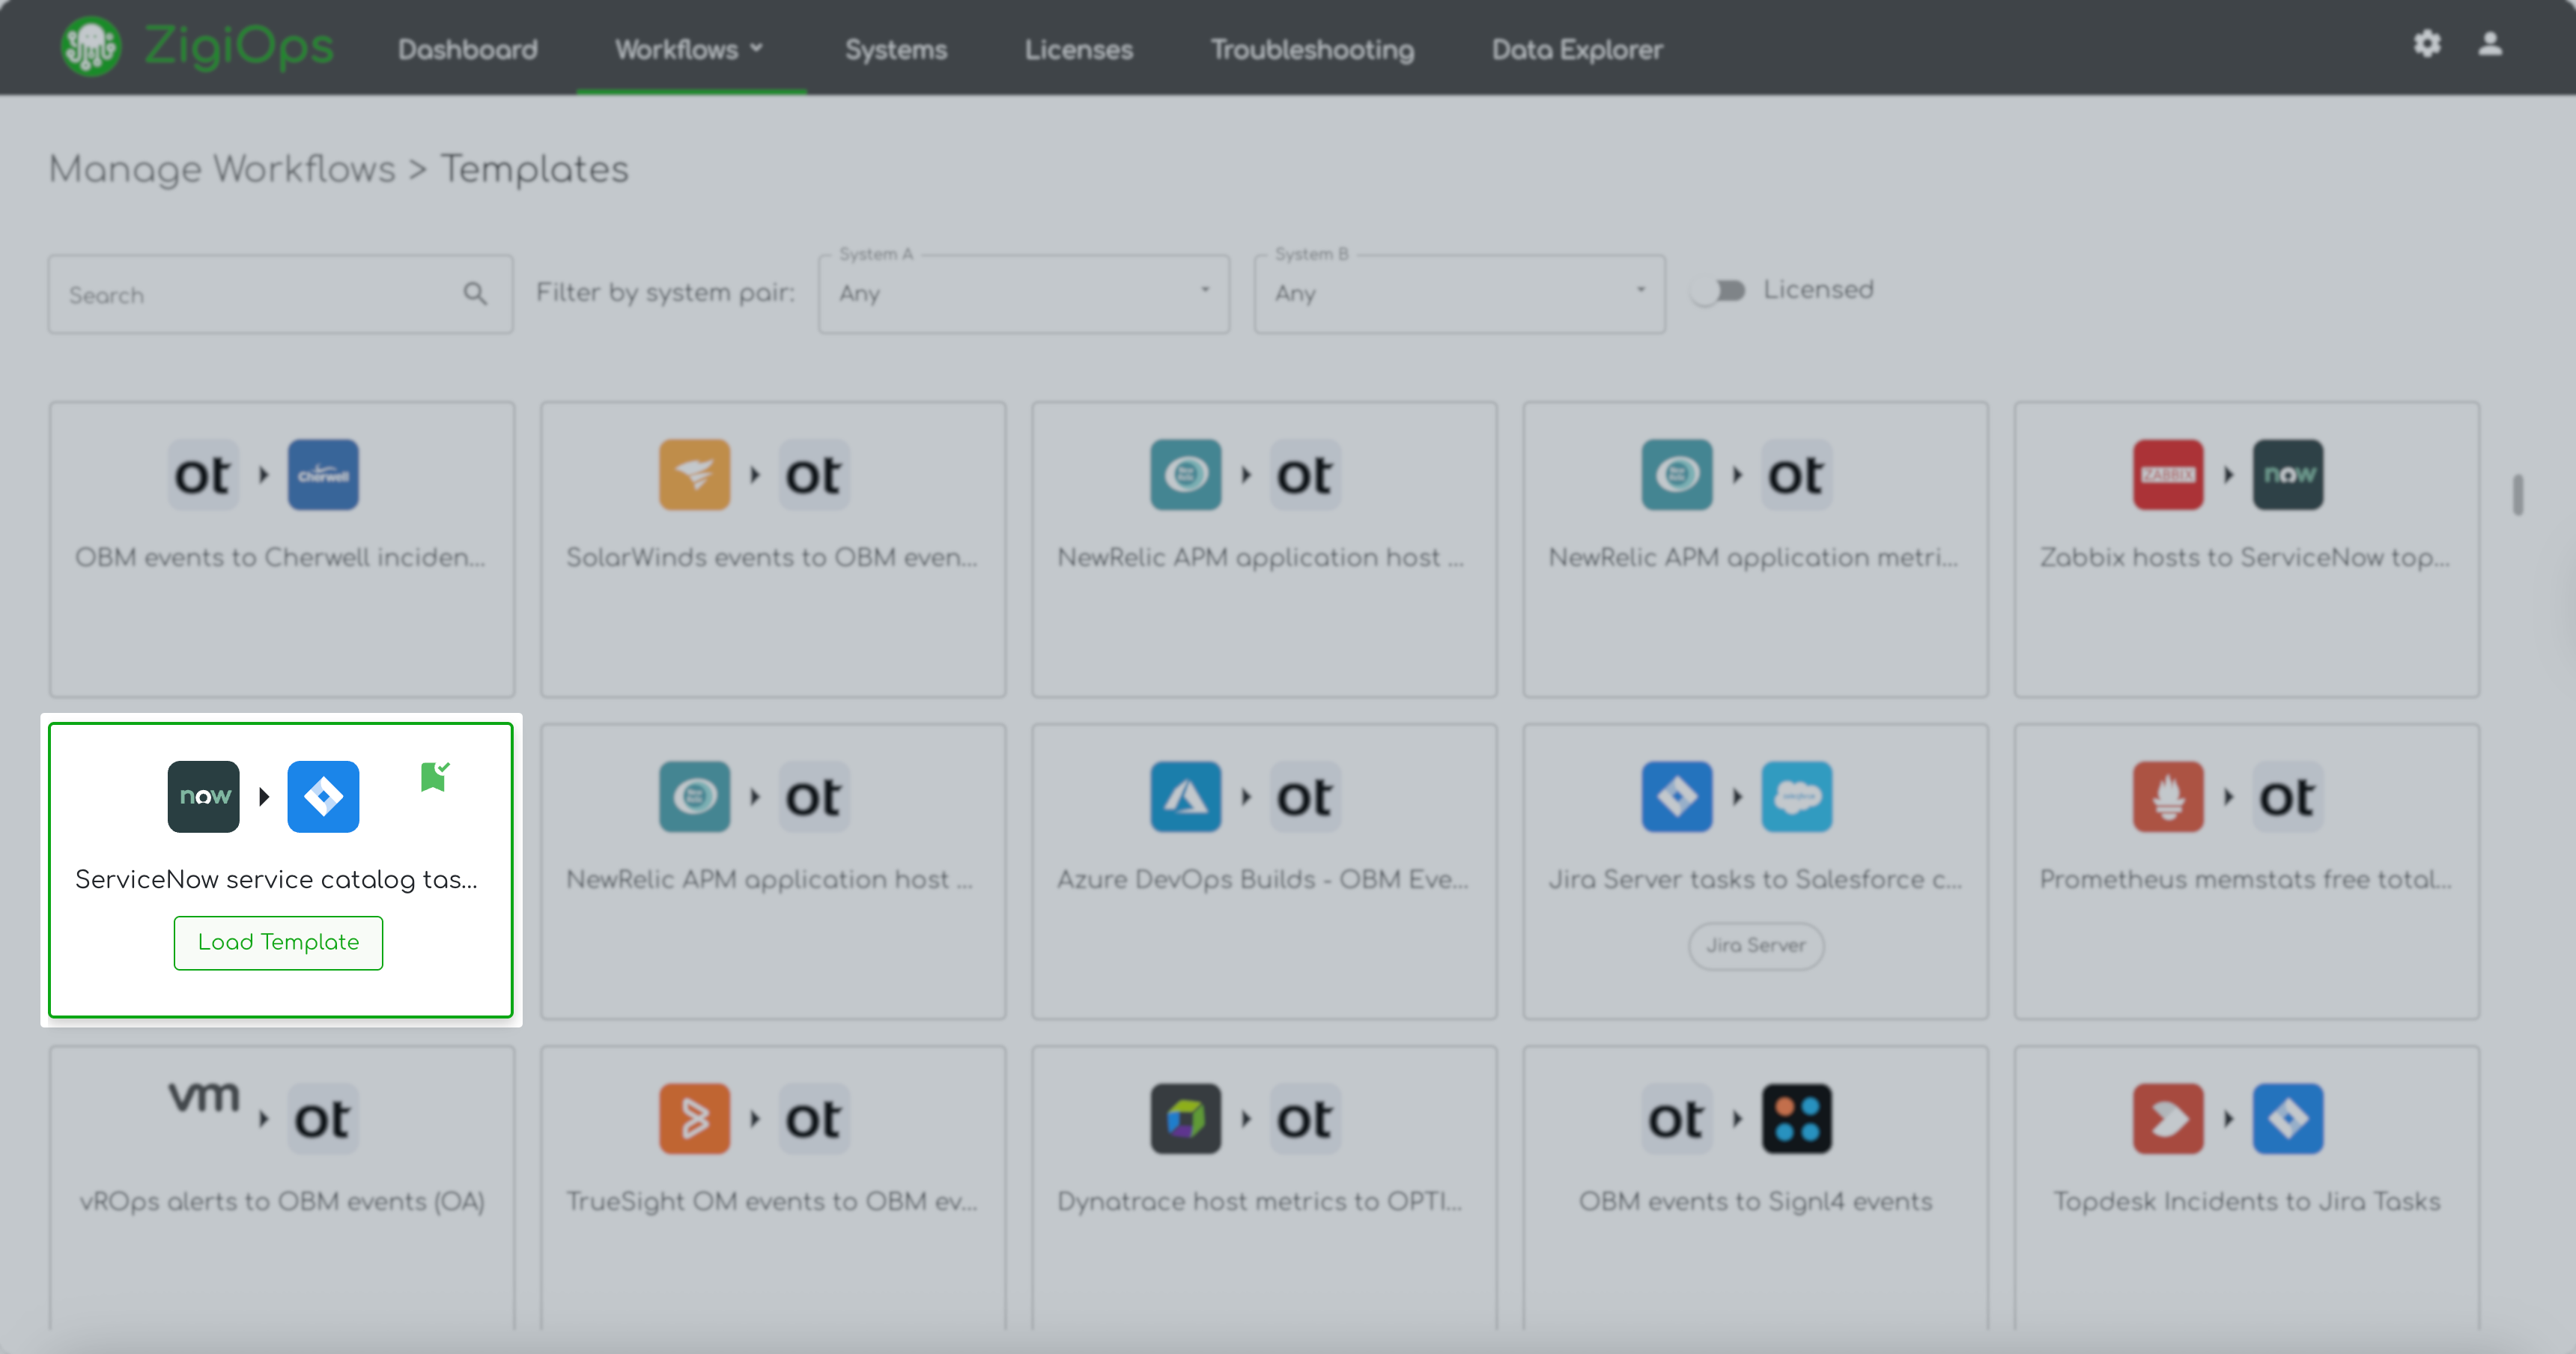
Task: Click the vertical scrollbar thumb
Action: click(2517, 495)
